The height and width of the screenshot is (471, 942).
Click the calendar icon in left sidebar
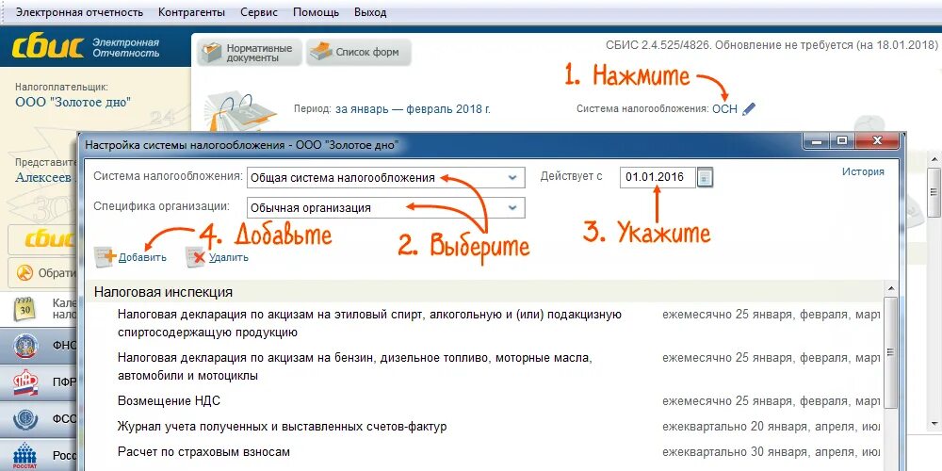25,308
